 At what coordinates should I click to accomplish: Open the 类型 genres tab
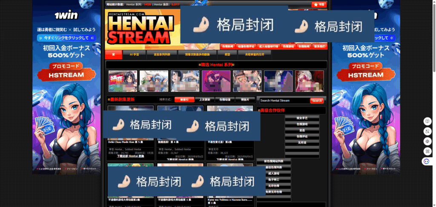click(x=227, y=55)
